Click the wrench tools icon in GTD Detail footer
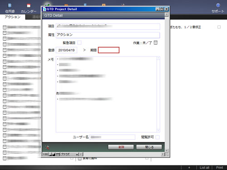The height and width of the screenshot is (170, 227). click(x=47, y=147)
